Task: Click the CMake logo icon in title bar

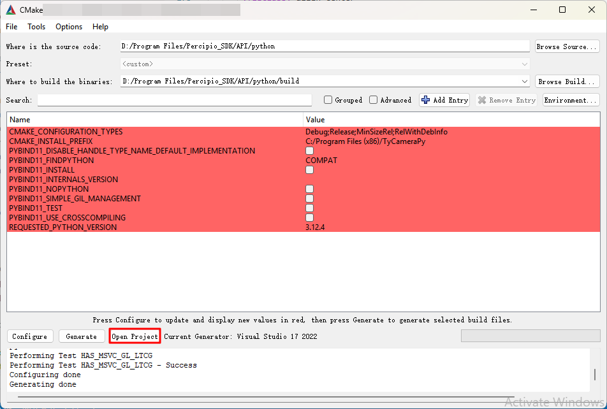Action: [11, 10]
